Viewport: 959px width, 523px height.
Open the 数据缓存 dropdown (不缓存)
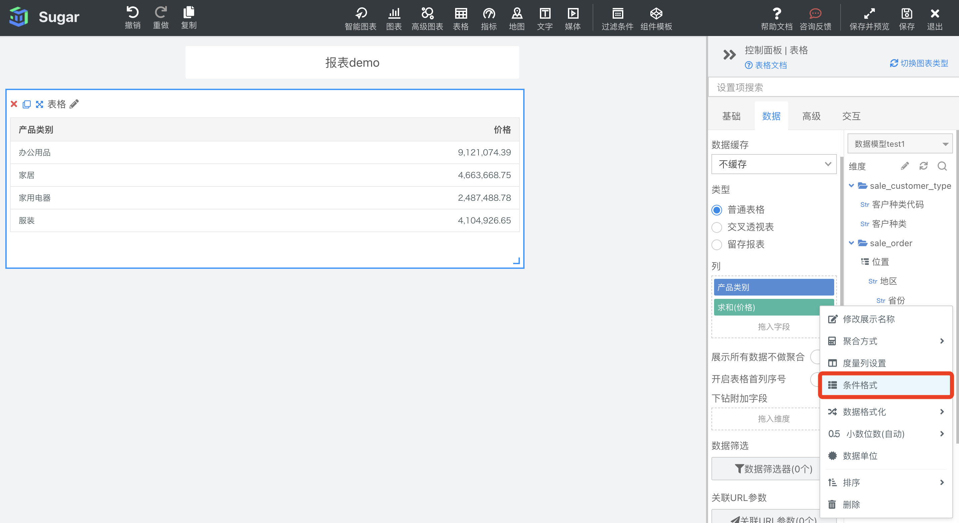click(x=773, y=164)
